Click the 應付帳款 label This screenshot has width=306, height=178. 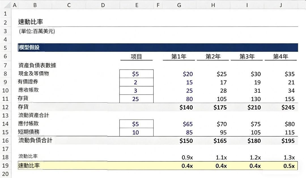point(28,124)
